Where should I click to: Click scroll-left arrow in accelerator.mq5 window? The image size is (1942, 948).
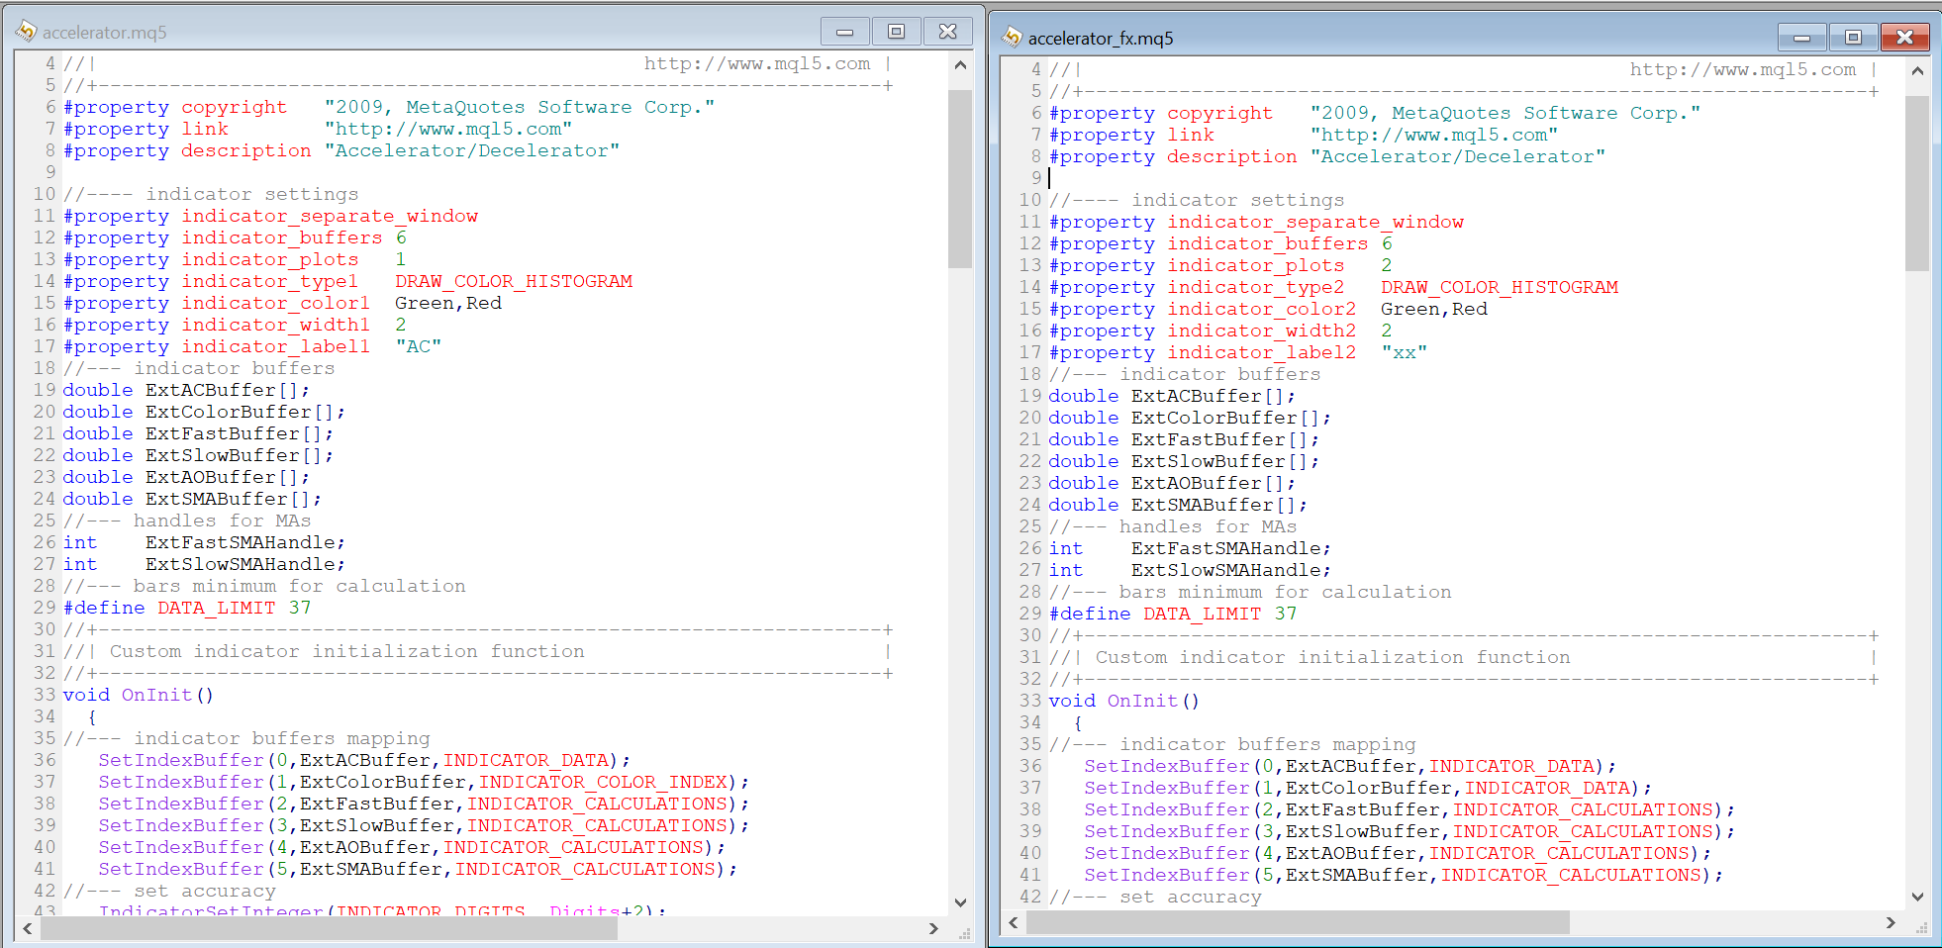(x=28, y=928)
